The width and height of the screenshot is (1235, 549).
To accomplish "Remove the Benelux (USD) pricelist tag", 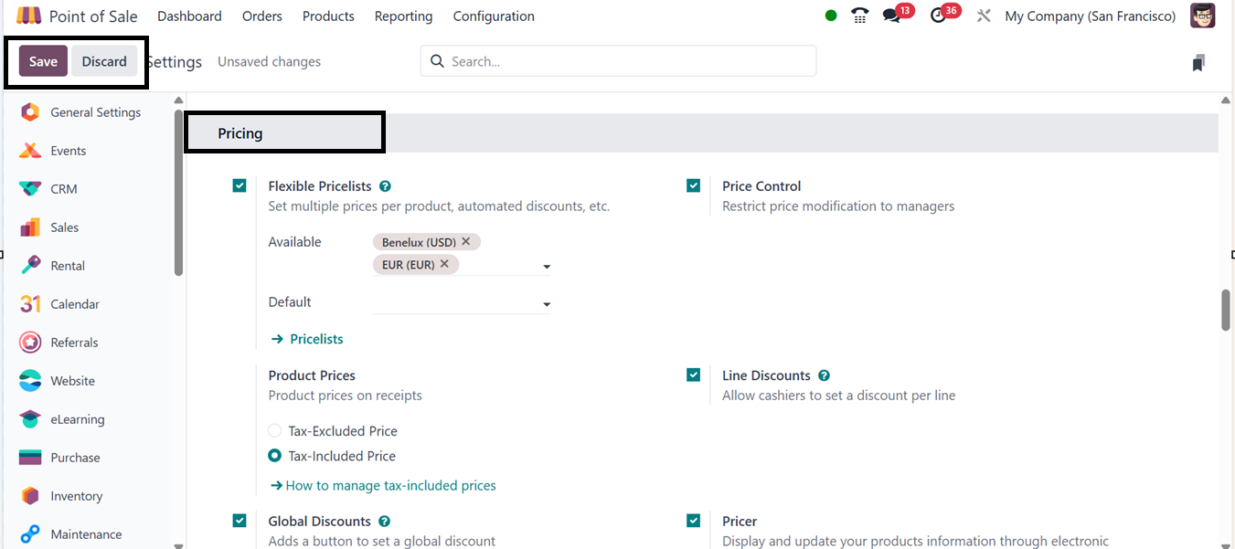I will click(x=466, y=242).
